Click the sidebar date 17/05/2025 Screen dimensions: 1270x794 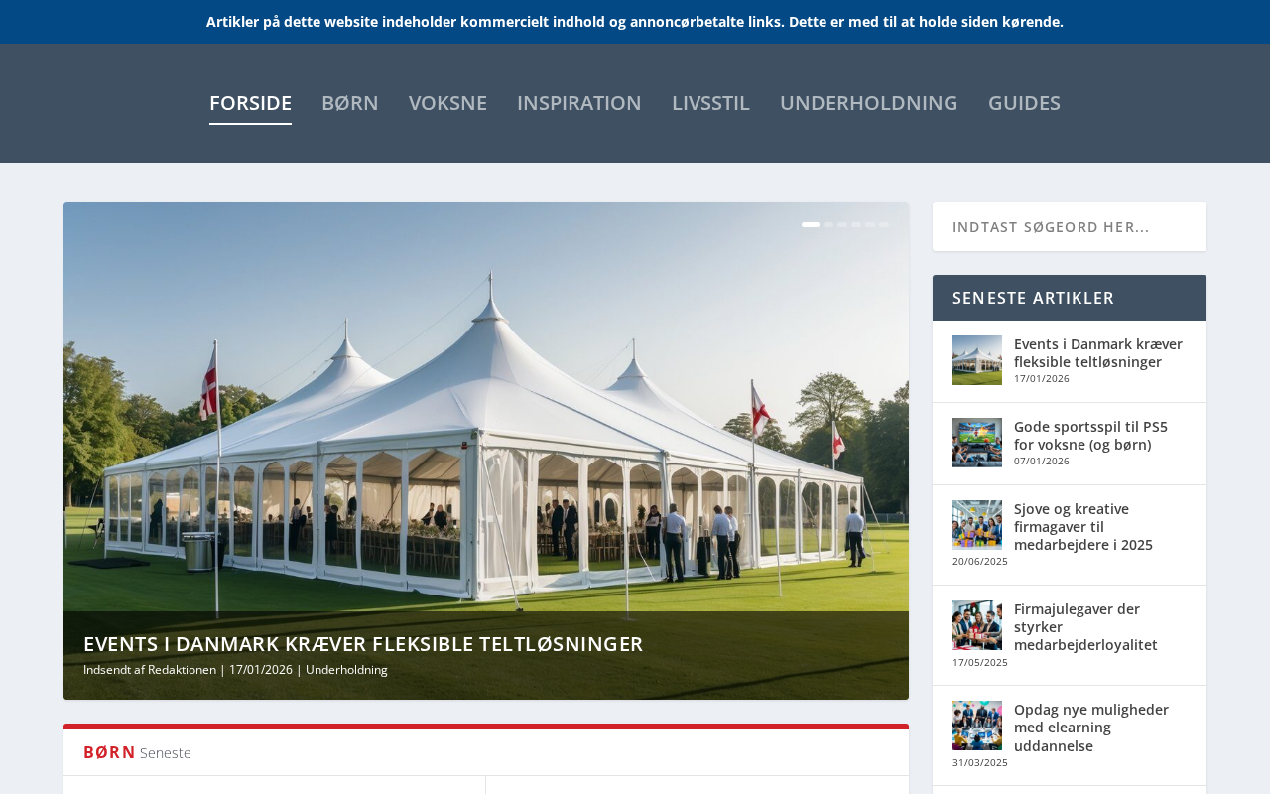point(980,663)
